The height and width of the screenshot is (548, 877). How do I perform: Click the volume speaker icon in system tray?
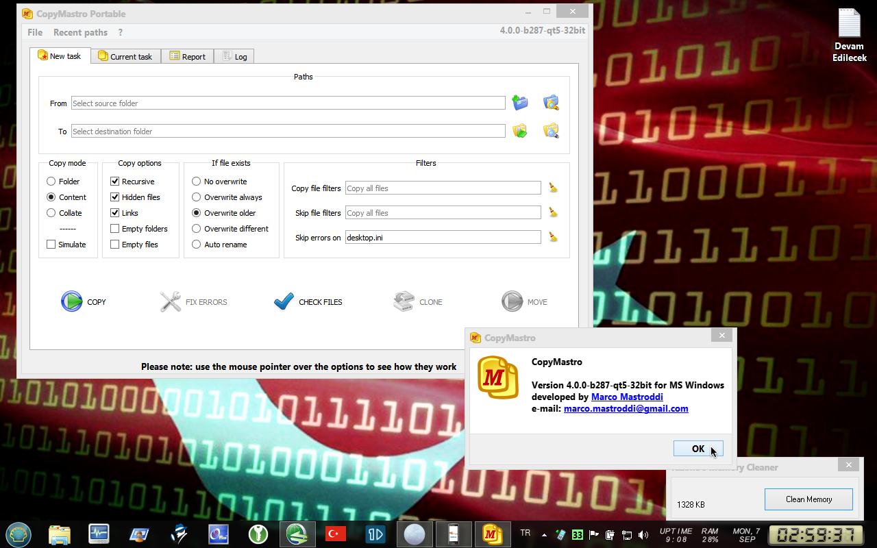[x=643, y=534]
